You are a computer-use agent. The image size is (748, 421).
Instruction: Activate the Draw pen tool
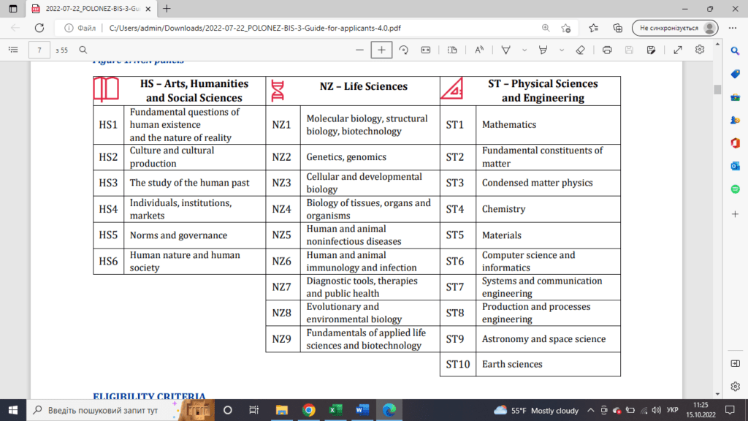click(x=505, y=50)
